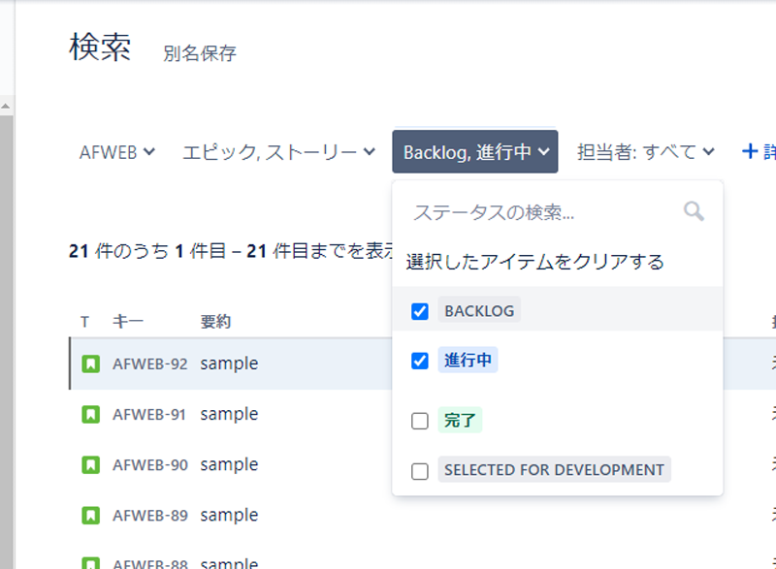Click the SELECTED FOR DEVELOPMENT label
The width and height of the screenshot is (776, 569).
(554, 469)
